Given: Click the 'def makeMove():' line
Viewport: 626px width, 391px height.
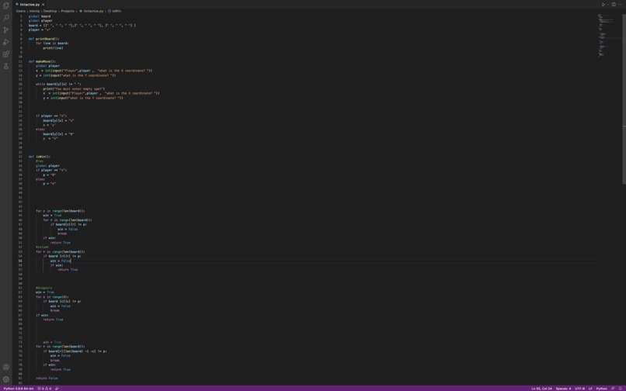Looking at the screenshot, I should coord(42,61).
